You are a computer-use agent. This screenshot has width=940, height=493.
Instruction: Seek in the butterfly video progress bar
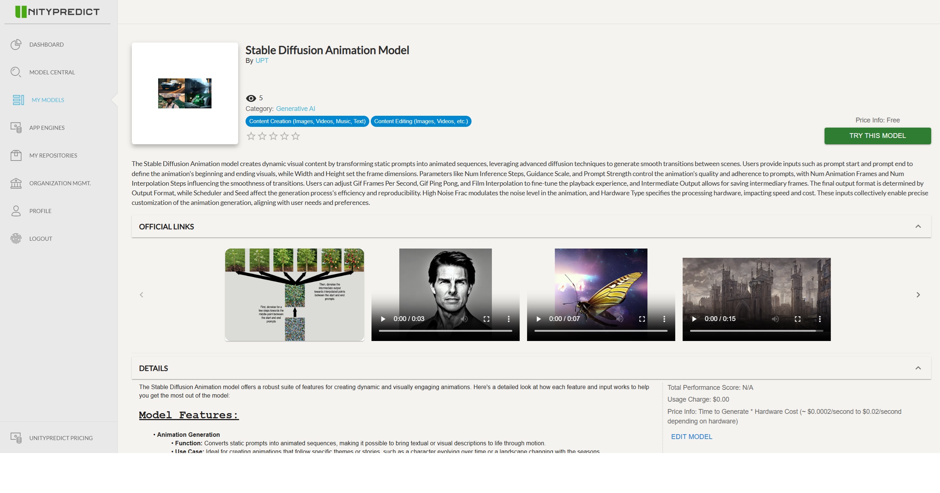click(x=601, y=331)
